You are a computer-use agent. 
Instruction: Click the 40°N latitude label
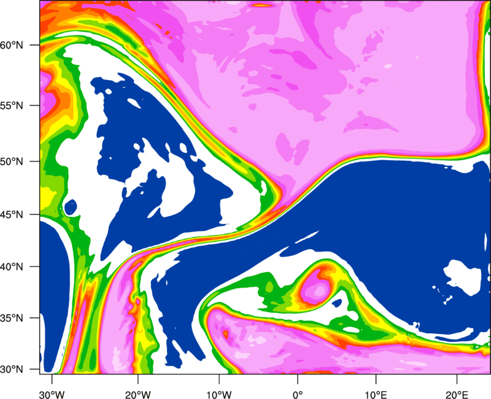(12, 267)
